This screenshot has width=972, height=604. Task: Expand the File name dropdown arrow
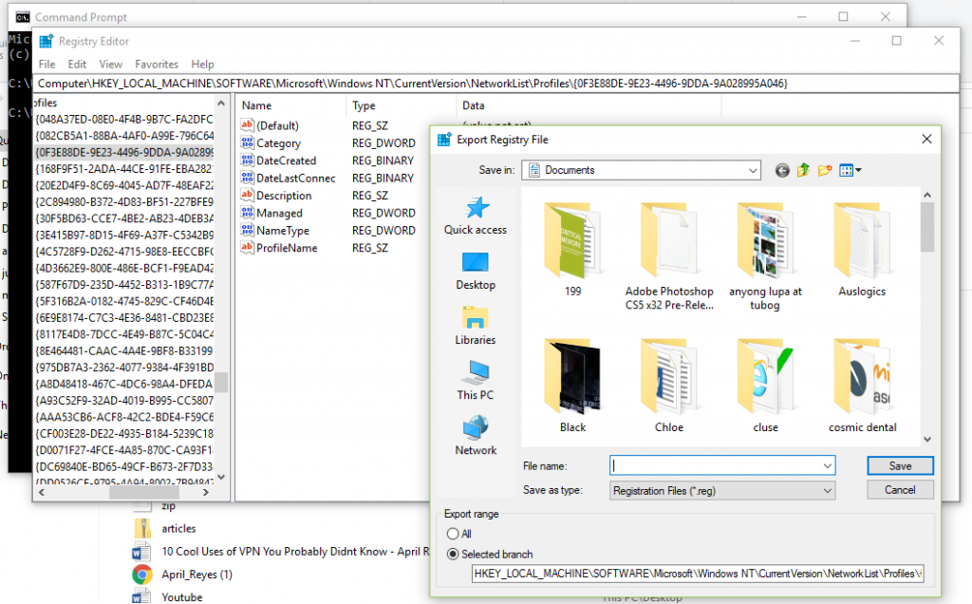827,465
